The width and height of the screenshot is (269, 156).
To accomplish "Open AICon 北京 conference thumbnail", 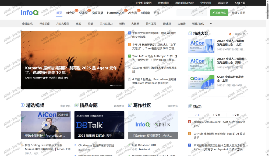I will click(201, 46).
